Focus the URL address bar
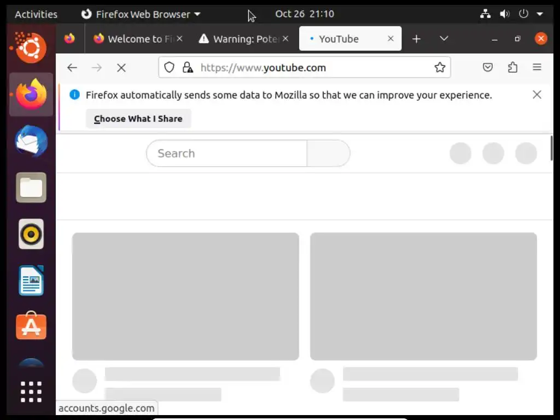560x420 pixels. tap(304, 67)
